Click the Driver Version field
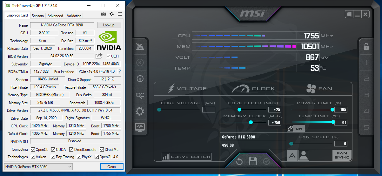The width and height of the screenshot is (382, 176). pyautogui.click(x=75, y=110)
